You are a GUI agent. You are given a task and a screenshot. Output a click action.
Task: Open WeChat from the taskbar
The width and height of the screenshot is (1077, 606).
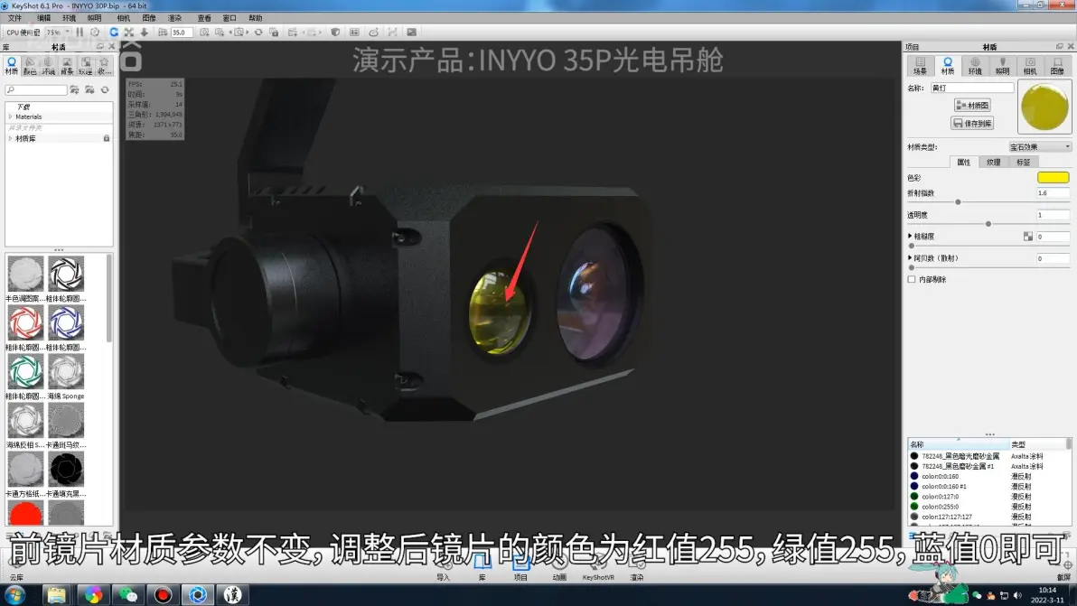(127, 594)
